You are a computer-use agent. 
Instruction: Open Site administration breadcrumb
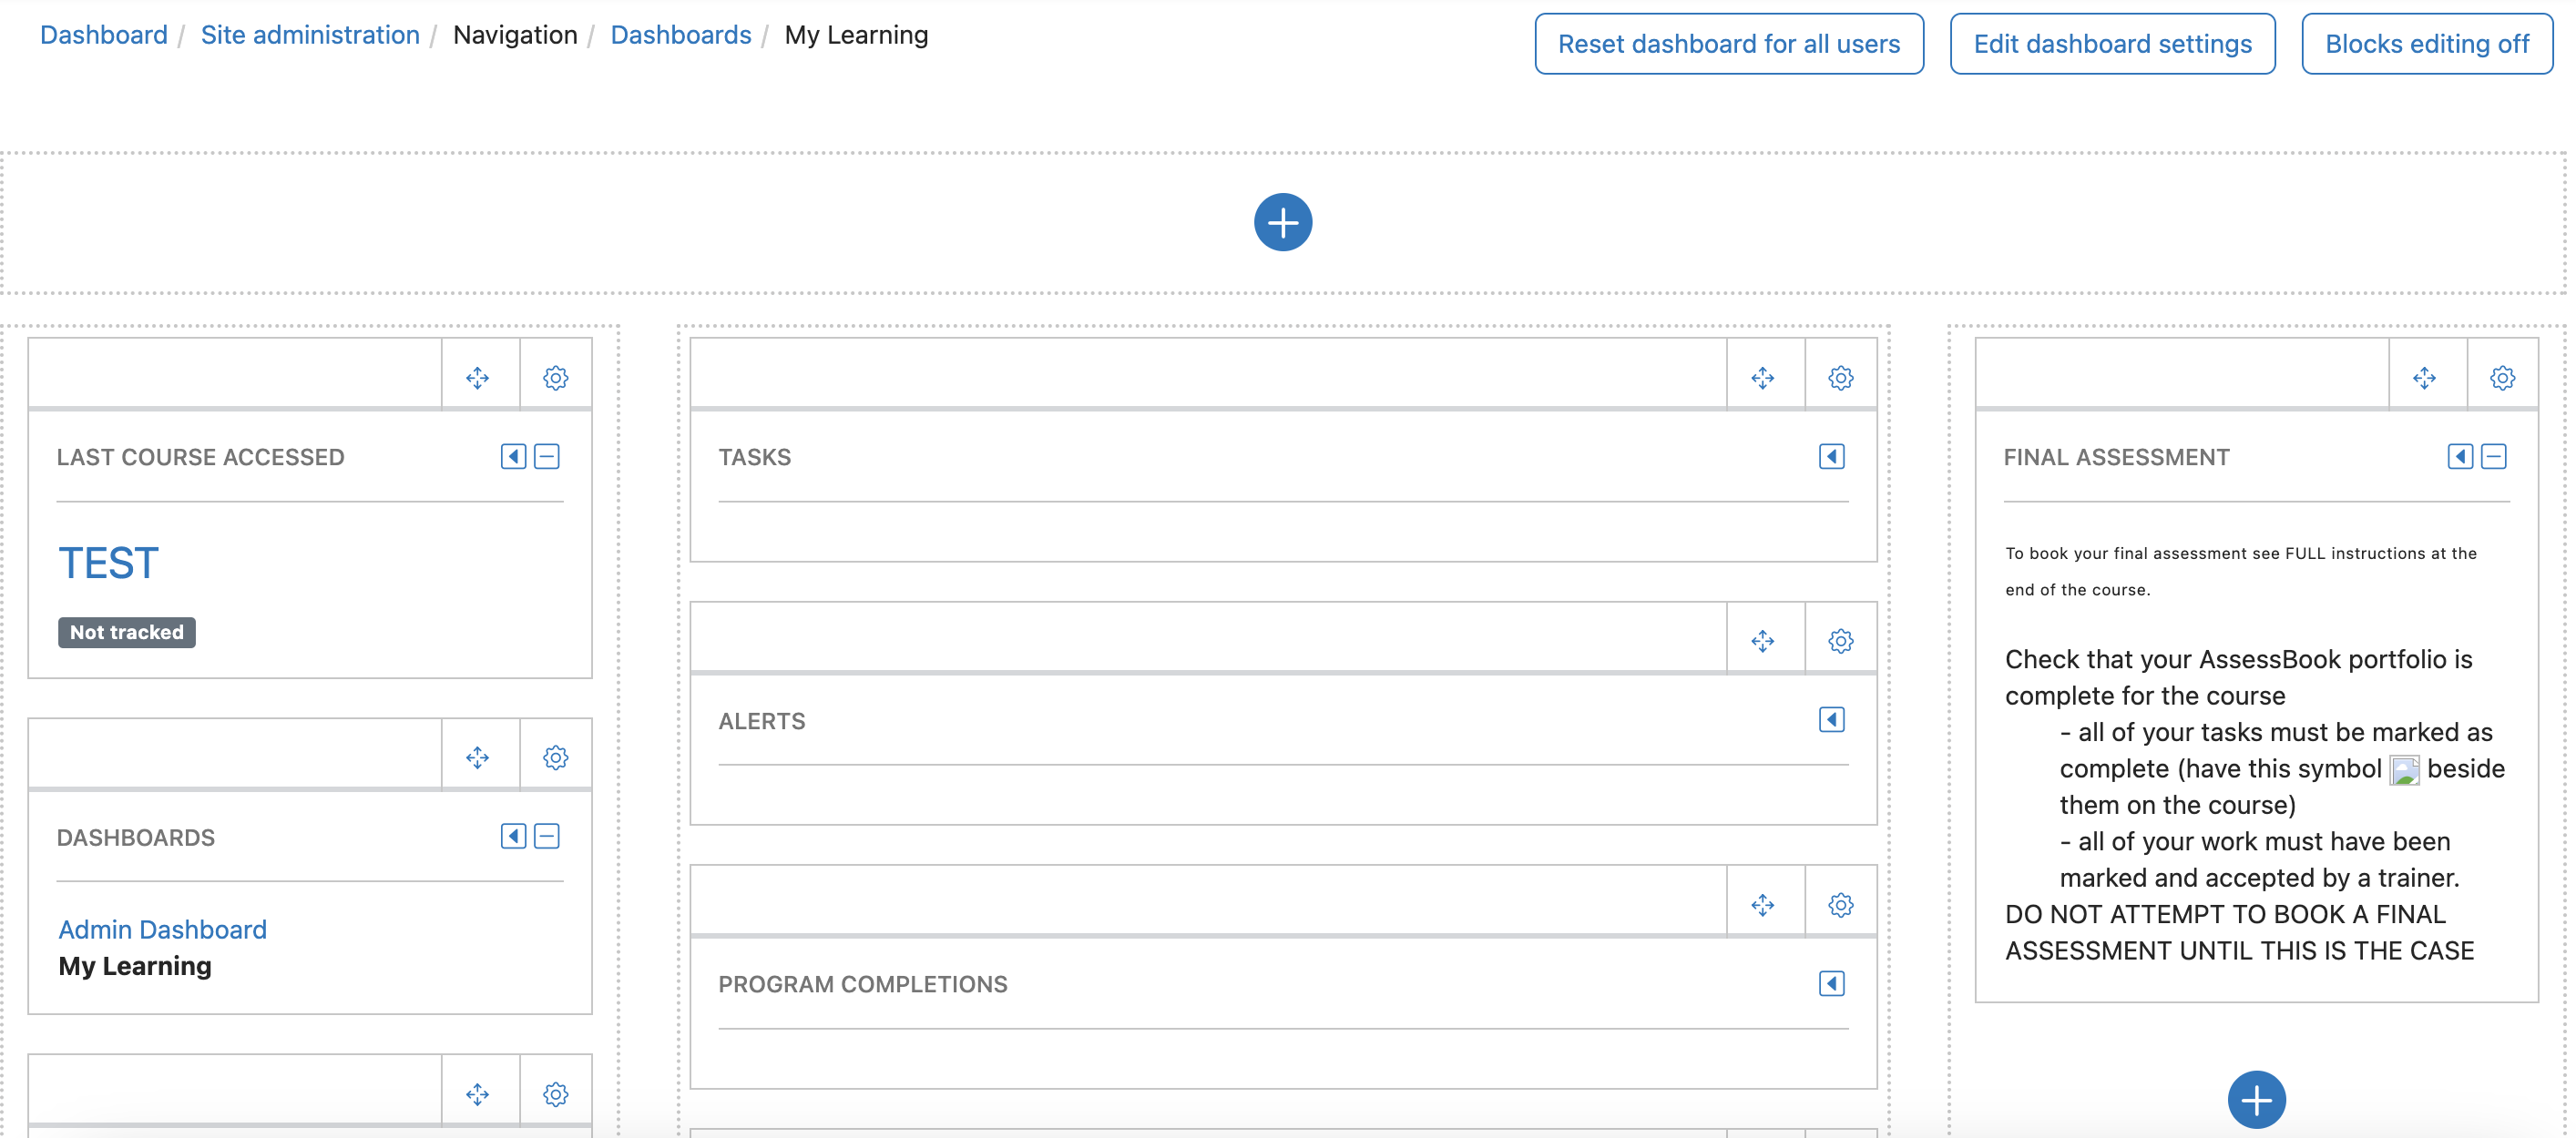coord(310,35)
